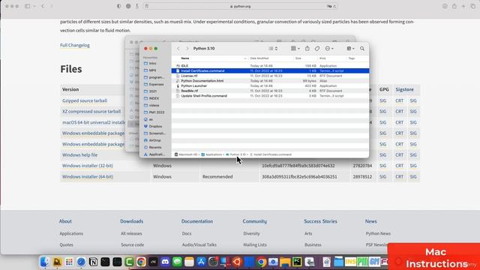
Task: Click the Safari address bar showing python.org
Action: point(241,6)
